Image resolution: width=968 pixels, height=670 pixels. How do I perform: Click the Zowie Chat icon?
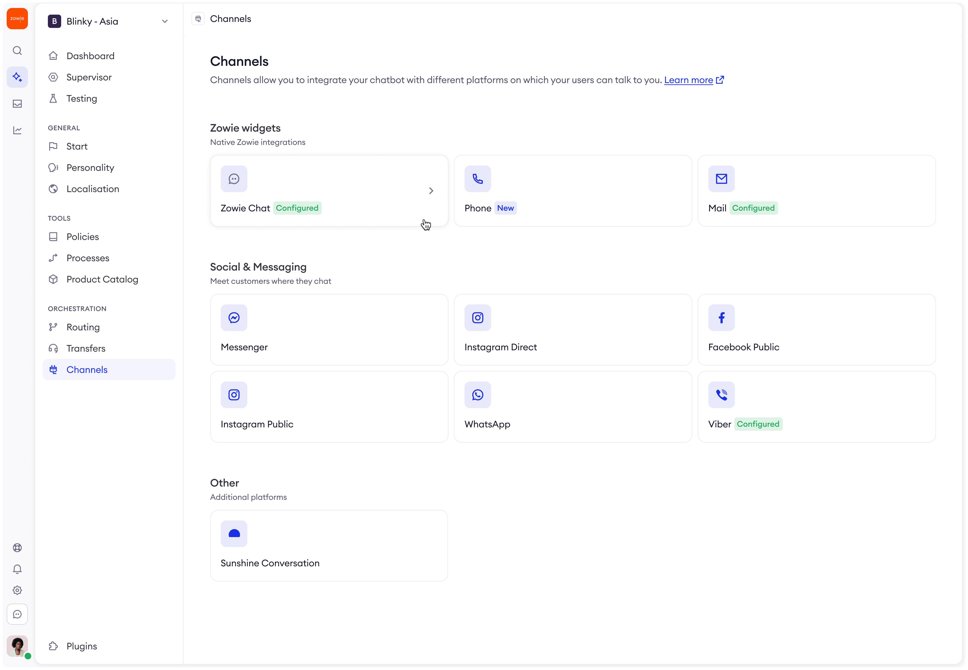point(234,179)
